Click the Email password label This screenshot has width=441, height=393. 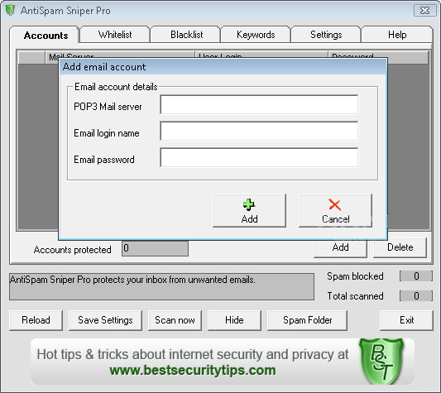click(x=103, y=160)
